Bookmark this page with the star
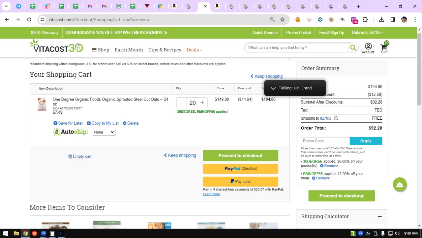Viewport: 422px width, 238px height. tap(282, 20)
